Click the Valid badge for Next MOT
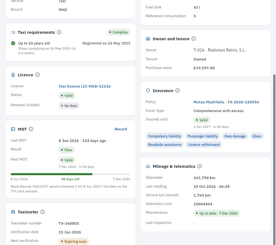This screenshot has width=276, height=245. pos(67,160)
